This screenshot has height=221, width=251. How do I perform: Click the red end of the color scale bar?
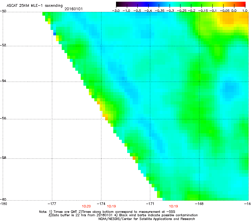243,4
